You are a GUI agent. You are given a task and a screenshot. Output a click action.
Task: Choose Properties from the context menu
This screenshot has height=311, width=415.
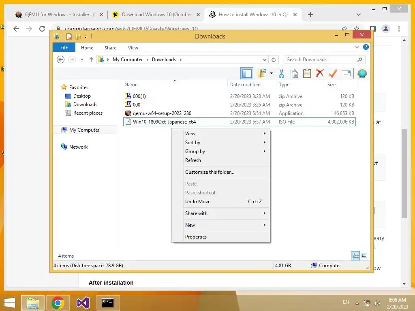[x=226, y=237]
